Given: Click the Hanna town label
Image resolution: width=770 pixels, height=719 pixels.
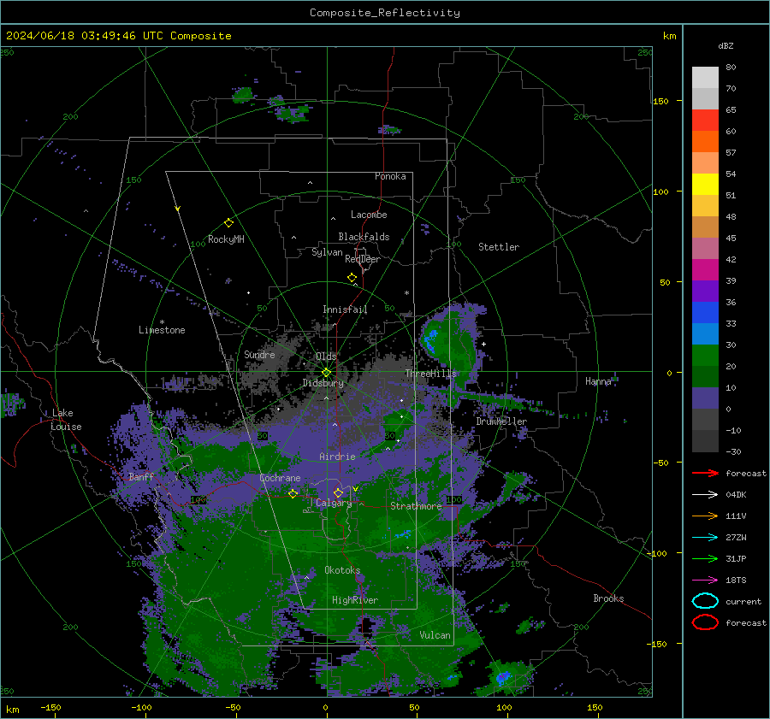Looking at the screenshot, I should [x=598, y=381].
